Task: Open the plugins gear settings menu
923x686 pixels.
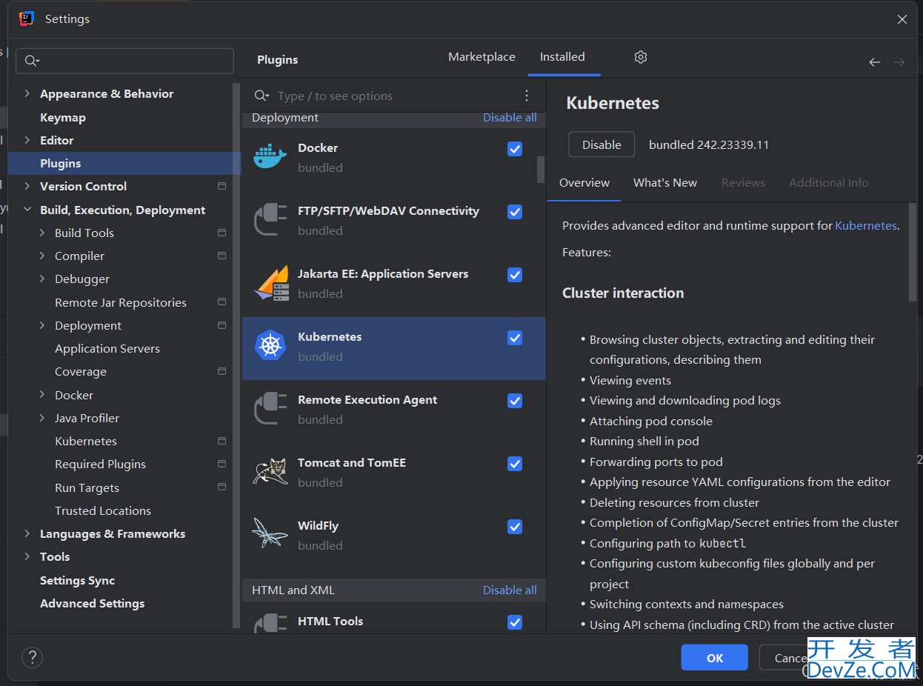Action: 641,57
